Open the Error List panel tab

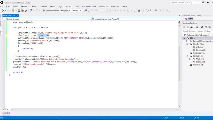point(6,113)
